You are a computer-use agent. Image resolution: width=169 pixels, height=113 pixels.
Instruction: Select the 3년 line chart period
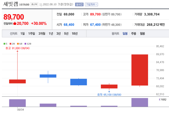click(x=59, y=34)
